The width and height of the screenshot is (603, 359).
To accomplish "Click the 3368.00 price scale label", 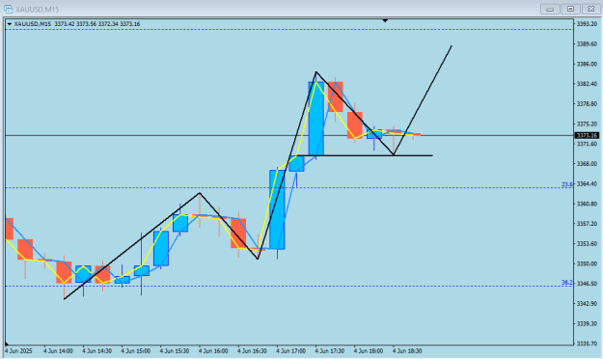I will [587, 164].
